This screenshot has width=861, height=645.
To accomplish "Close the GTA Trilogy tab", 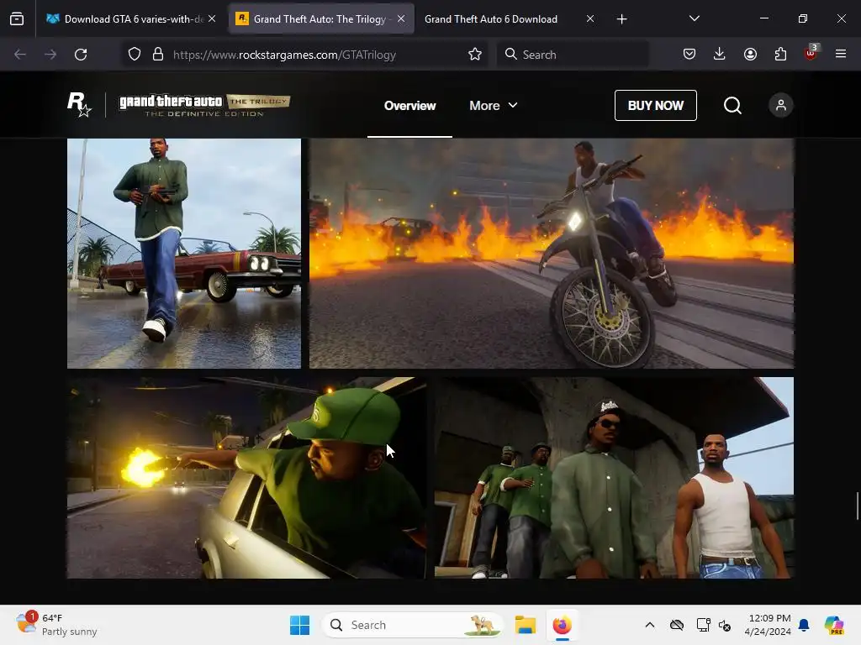I will [x=401, y=18].
